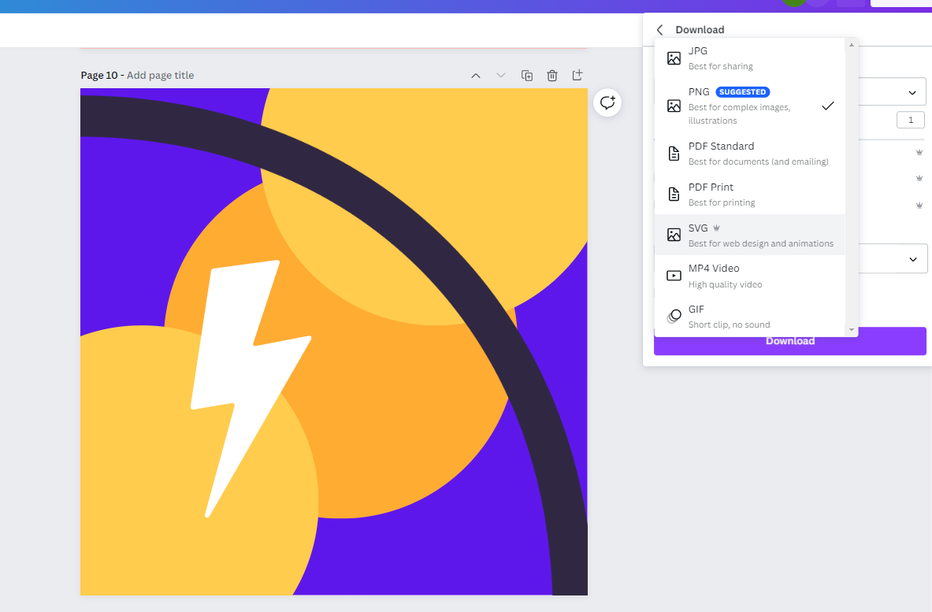Click the SUGGESTED badge next to PNG
This screenshot has width=932, height=612.
point(743,92)
